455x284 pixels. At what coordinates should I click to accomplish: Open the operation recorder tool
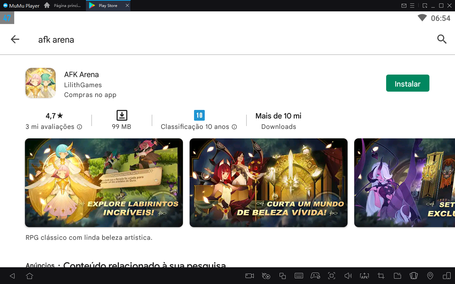click(266, 276)
